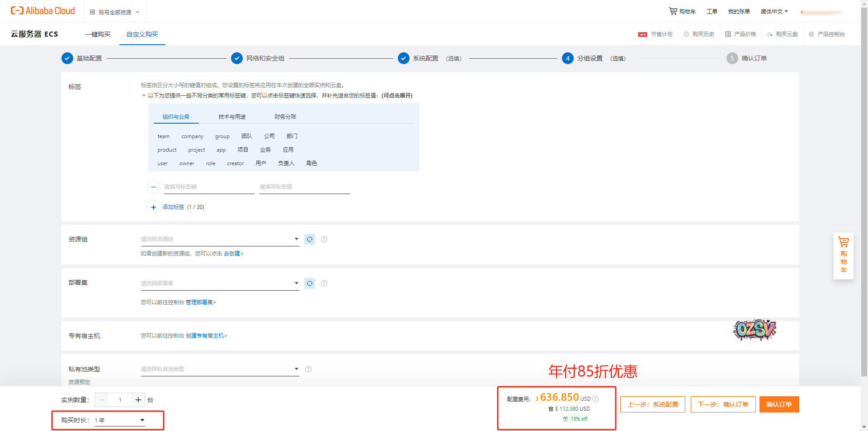Screen dimensions: 868x431
Task: Click the price help question icon
Action: pyautogui.click(x=596, y=399)
